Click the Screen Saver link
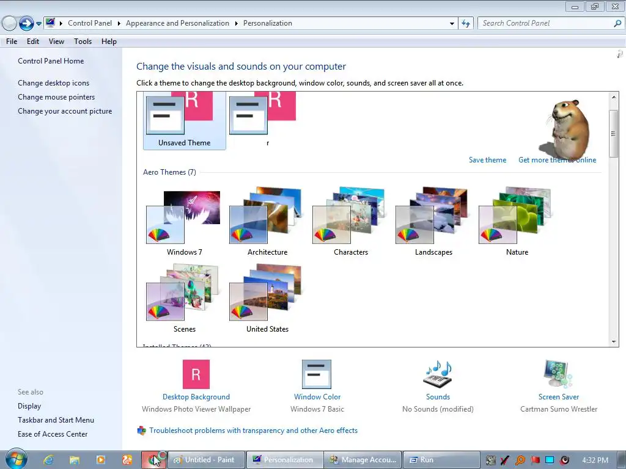 [559, 397]
